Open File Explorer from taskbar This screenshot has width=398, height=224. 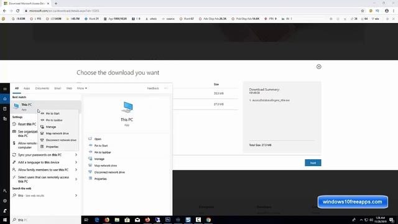pos(117,220)
